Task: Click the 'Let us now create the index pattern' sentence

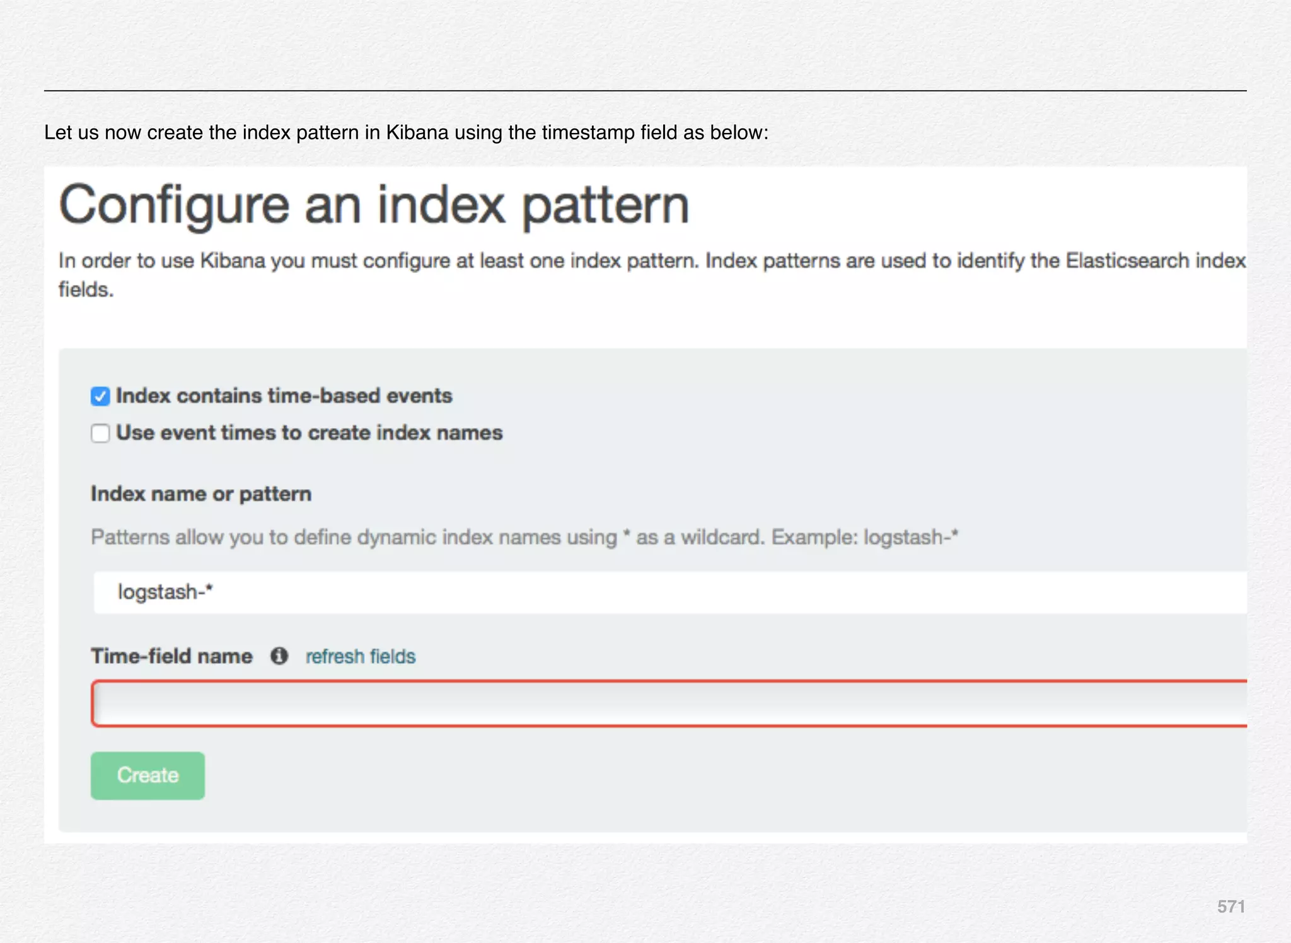Action: point(407,133)
